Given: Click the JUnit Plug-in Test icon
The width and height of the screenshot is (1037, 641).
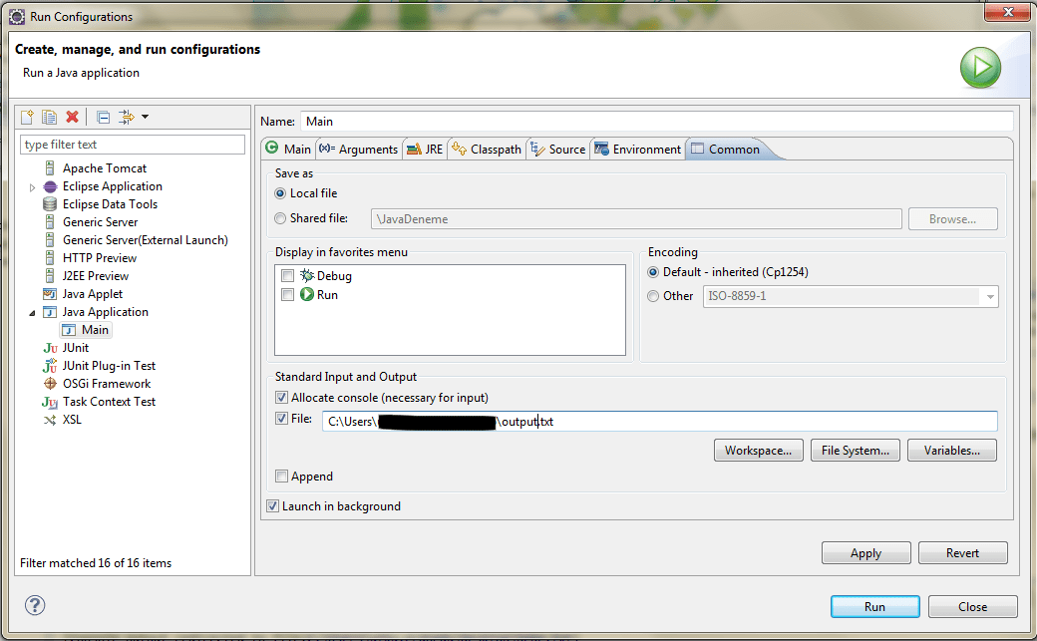Looking at the screenshot, I should [50, 366].
